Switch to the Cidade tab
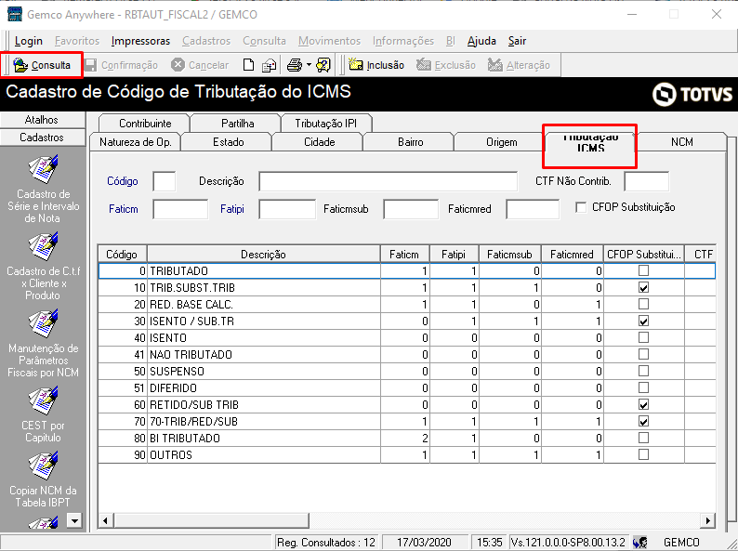Viewport: 738px width, 551px height. (x=319, y=142)
